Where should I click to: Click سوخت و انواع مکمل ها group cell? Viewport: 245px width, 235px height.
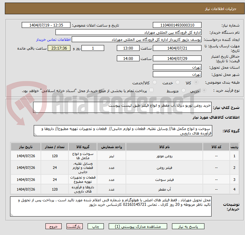click(83, 156)
